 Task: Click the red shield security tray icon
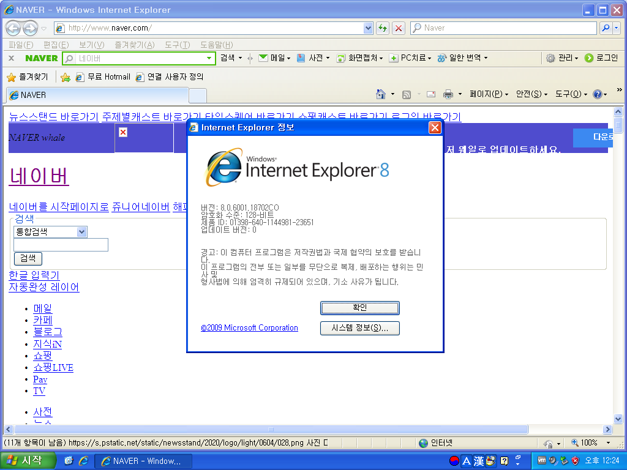(576, 460)
